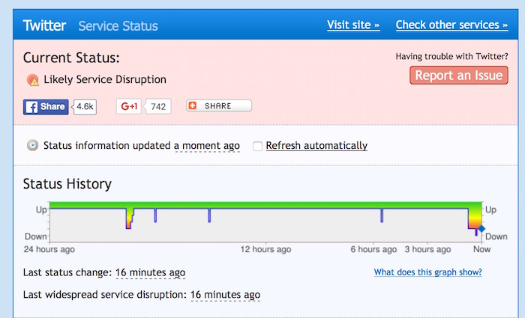Click "a moment ago" update timestamp
The width and height of the screenshot is (525, 318).
[207, 145]
